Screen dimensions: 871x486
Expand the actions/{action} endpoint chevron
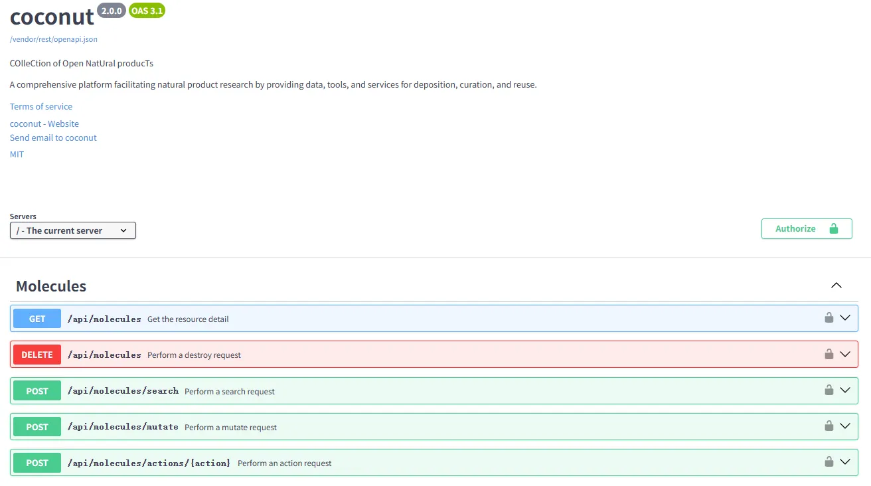[845, 462]
